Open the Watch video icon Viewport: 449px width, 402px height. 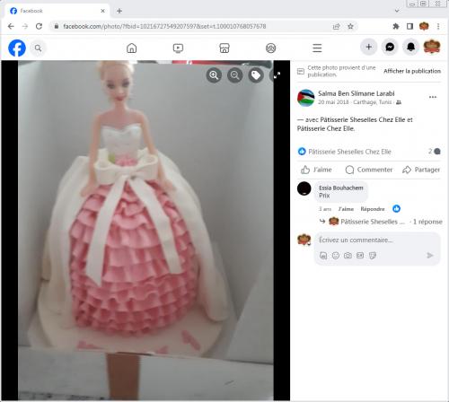tap(178, 48)
